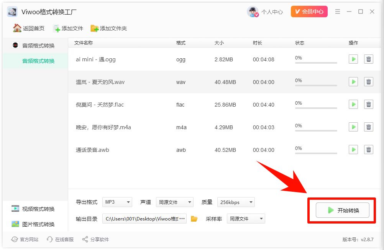Open 采样率 同源文件 dropdown
The width and height of the screenshot is (384, 250).
point(246,219)
